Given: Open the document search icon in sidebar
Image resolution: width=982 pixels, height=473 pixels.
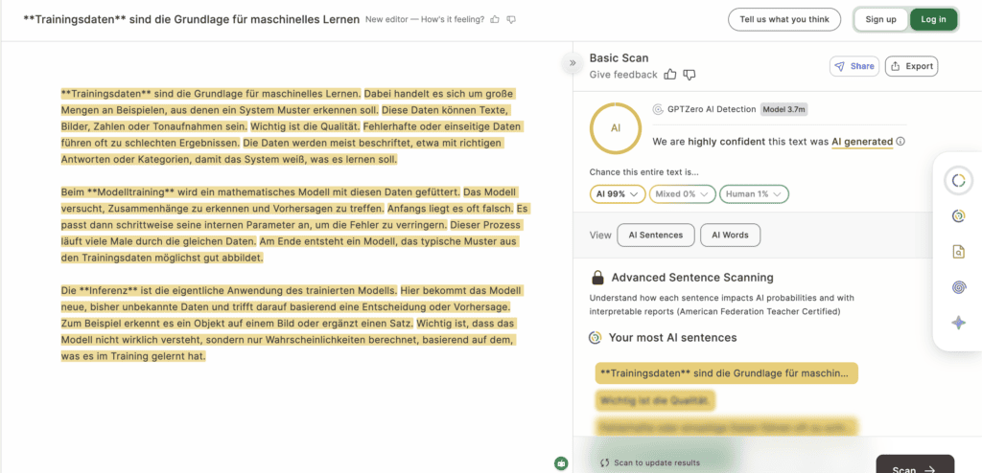Looking at the screenshot, I should point(958,252).
